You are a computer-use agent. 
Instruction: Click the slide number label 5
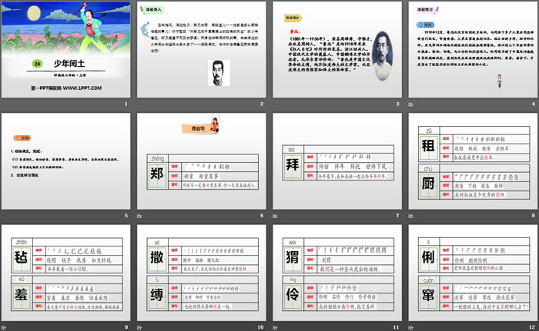pos(126,215)
